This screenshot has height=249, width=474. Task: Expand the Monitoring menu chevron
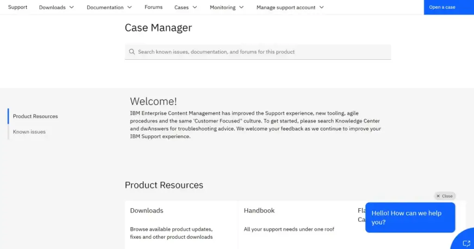241,7
